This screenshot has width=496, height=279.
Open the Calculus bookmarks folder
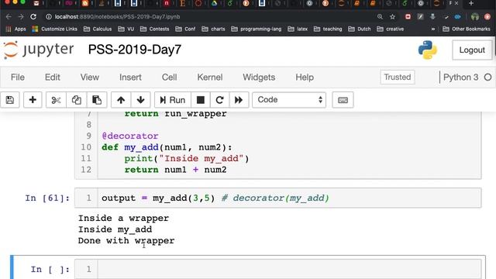(98, 29)
